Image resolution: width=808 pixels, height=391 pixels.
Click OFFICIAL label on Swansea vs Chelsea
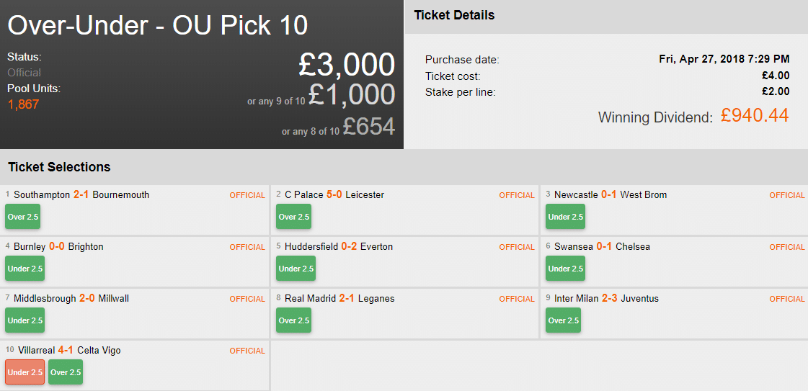pyautogui.click(x=786, y=247)
